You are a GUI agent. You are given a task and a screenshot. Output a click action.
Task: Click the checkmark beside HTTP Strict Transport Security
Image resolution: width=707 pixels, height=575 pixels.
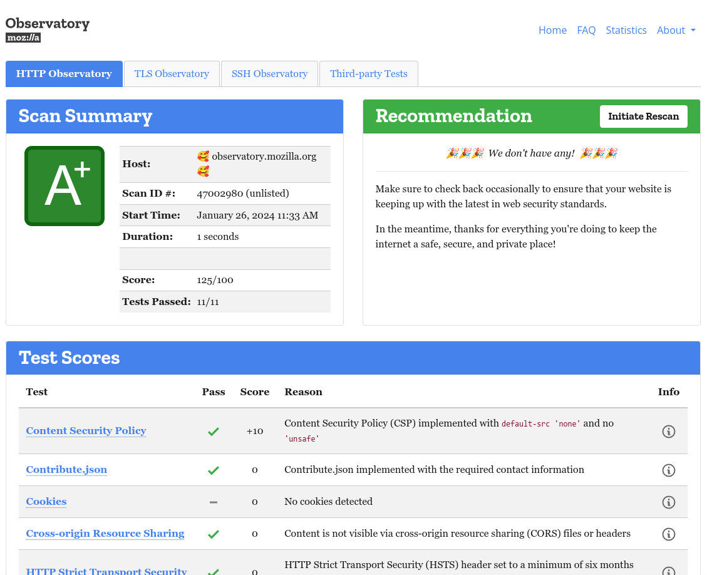[213, 571]
